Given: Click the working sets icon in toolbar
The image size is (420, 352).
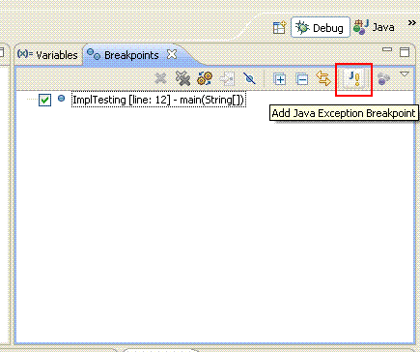Looking at the screenshot, I should point(383,78).
